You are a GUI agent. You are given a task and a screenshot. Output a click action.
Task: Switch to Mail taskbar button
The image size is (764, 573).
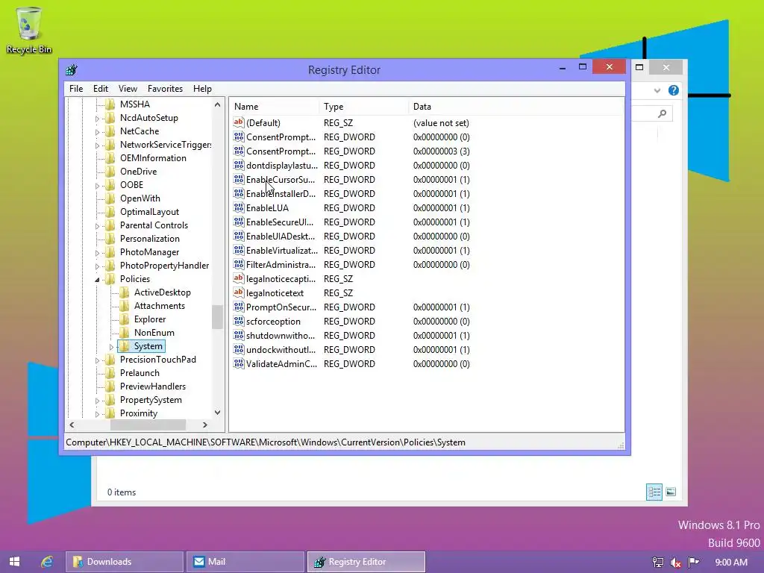click(x=245, y=561)
